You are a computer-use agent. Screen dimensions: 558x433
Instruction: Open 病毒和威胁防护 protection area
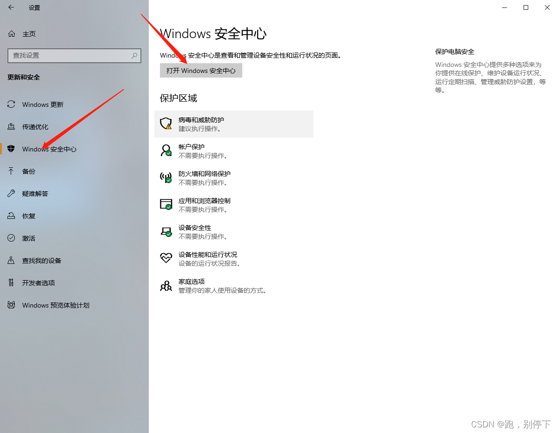tap(234, 124)
